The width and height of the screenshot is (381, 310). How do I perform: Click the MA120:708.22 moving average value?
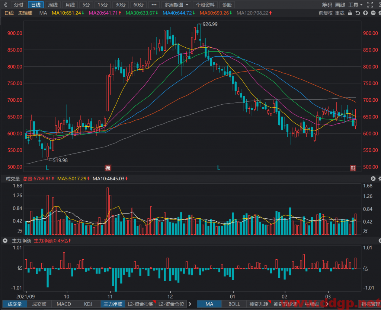(x=254, y=13)
